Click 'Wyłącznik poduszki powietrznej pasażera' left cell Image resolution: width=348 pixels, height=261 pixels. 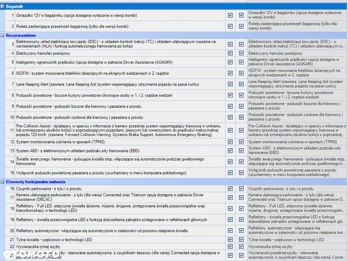[120, 173]
